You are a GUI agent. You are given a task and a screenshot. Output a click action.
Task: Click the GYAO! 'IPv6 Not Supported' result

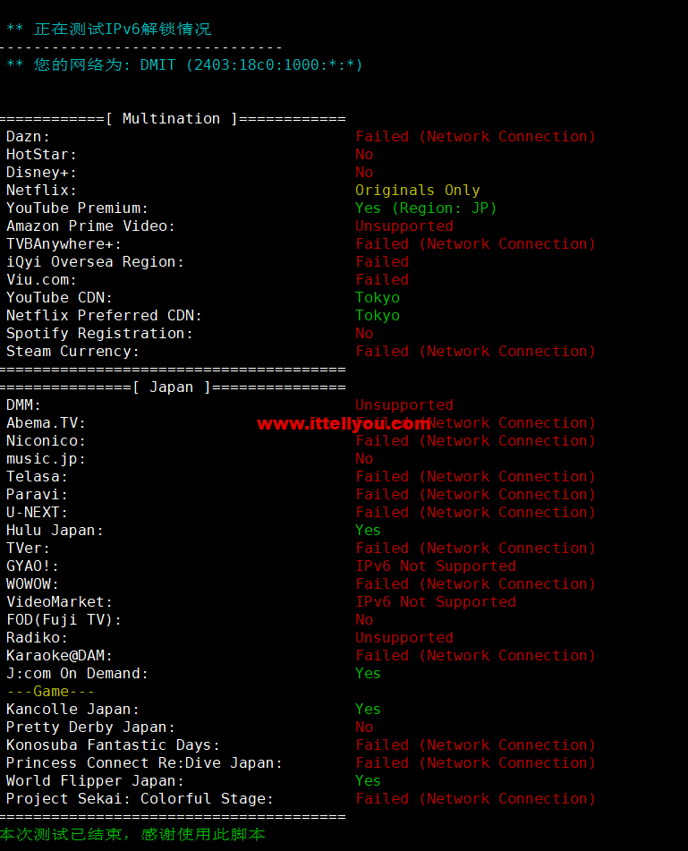click(436, 566)
